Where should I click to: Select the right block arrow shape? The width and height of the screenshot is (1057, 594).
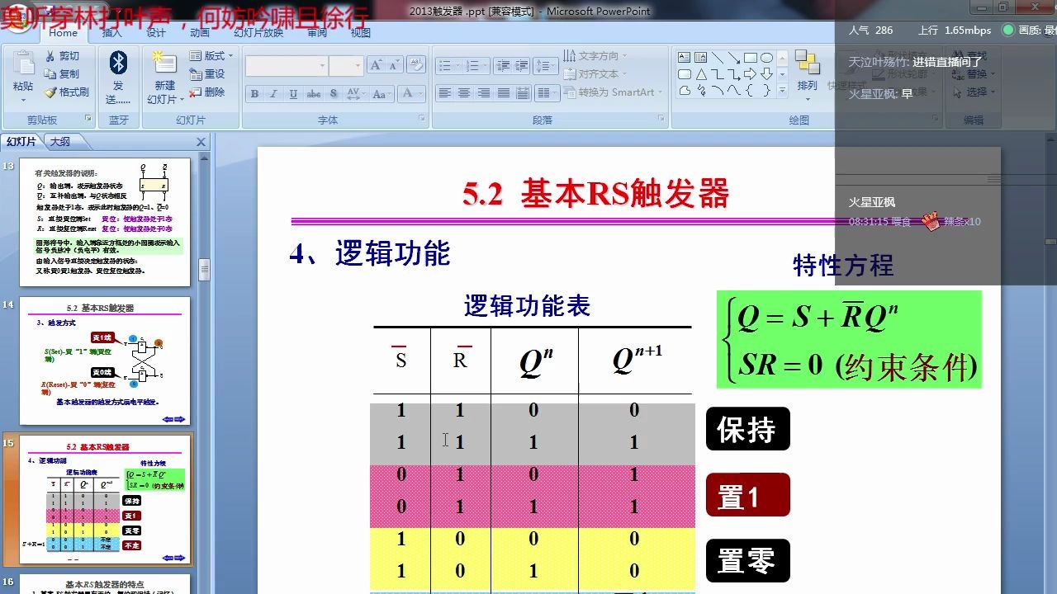(x=751, y=74)
